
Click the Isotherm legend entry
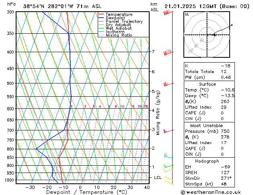[111, 32]
